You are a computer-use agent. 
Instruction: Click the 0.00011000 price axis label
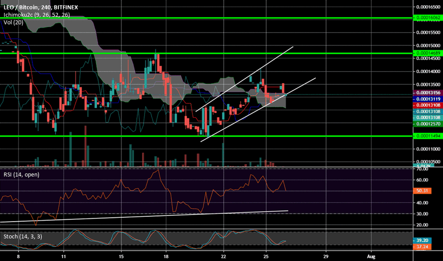click(x=428, y=149)
